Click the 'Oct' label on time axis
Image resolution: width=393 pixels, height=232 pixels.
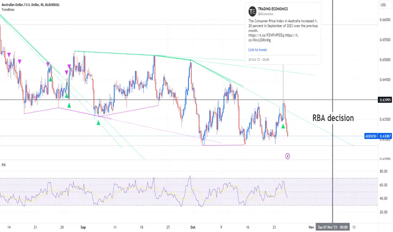pos(193,227)
